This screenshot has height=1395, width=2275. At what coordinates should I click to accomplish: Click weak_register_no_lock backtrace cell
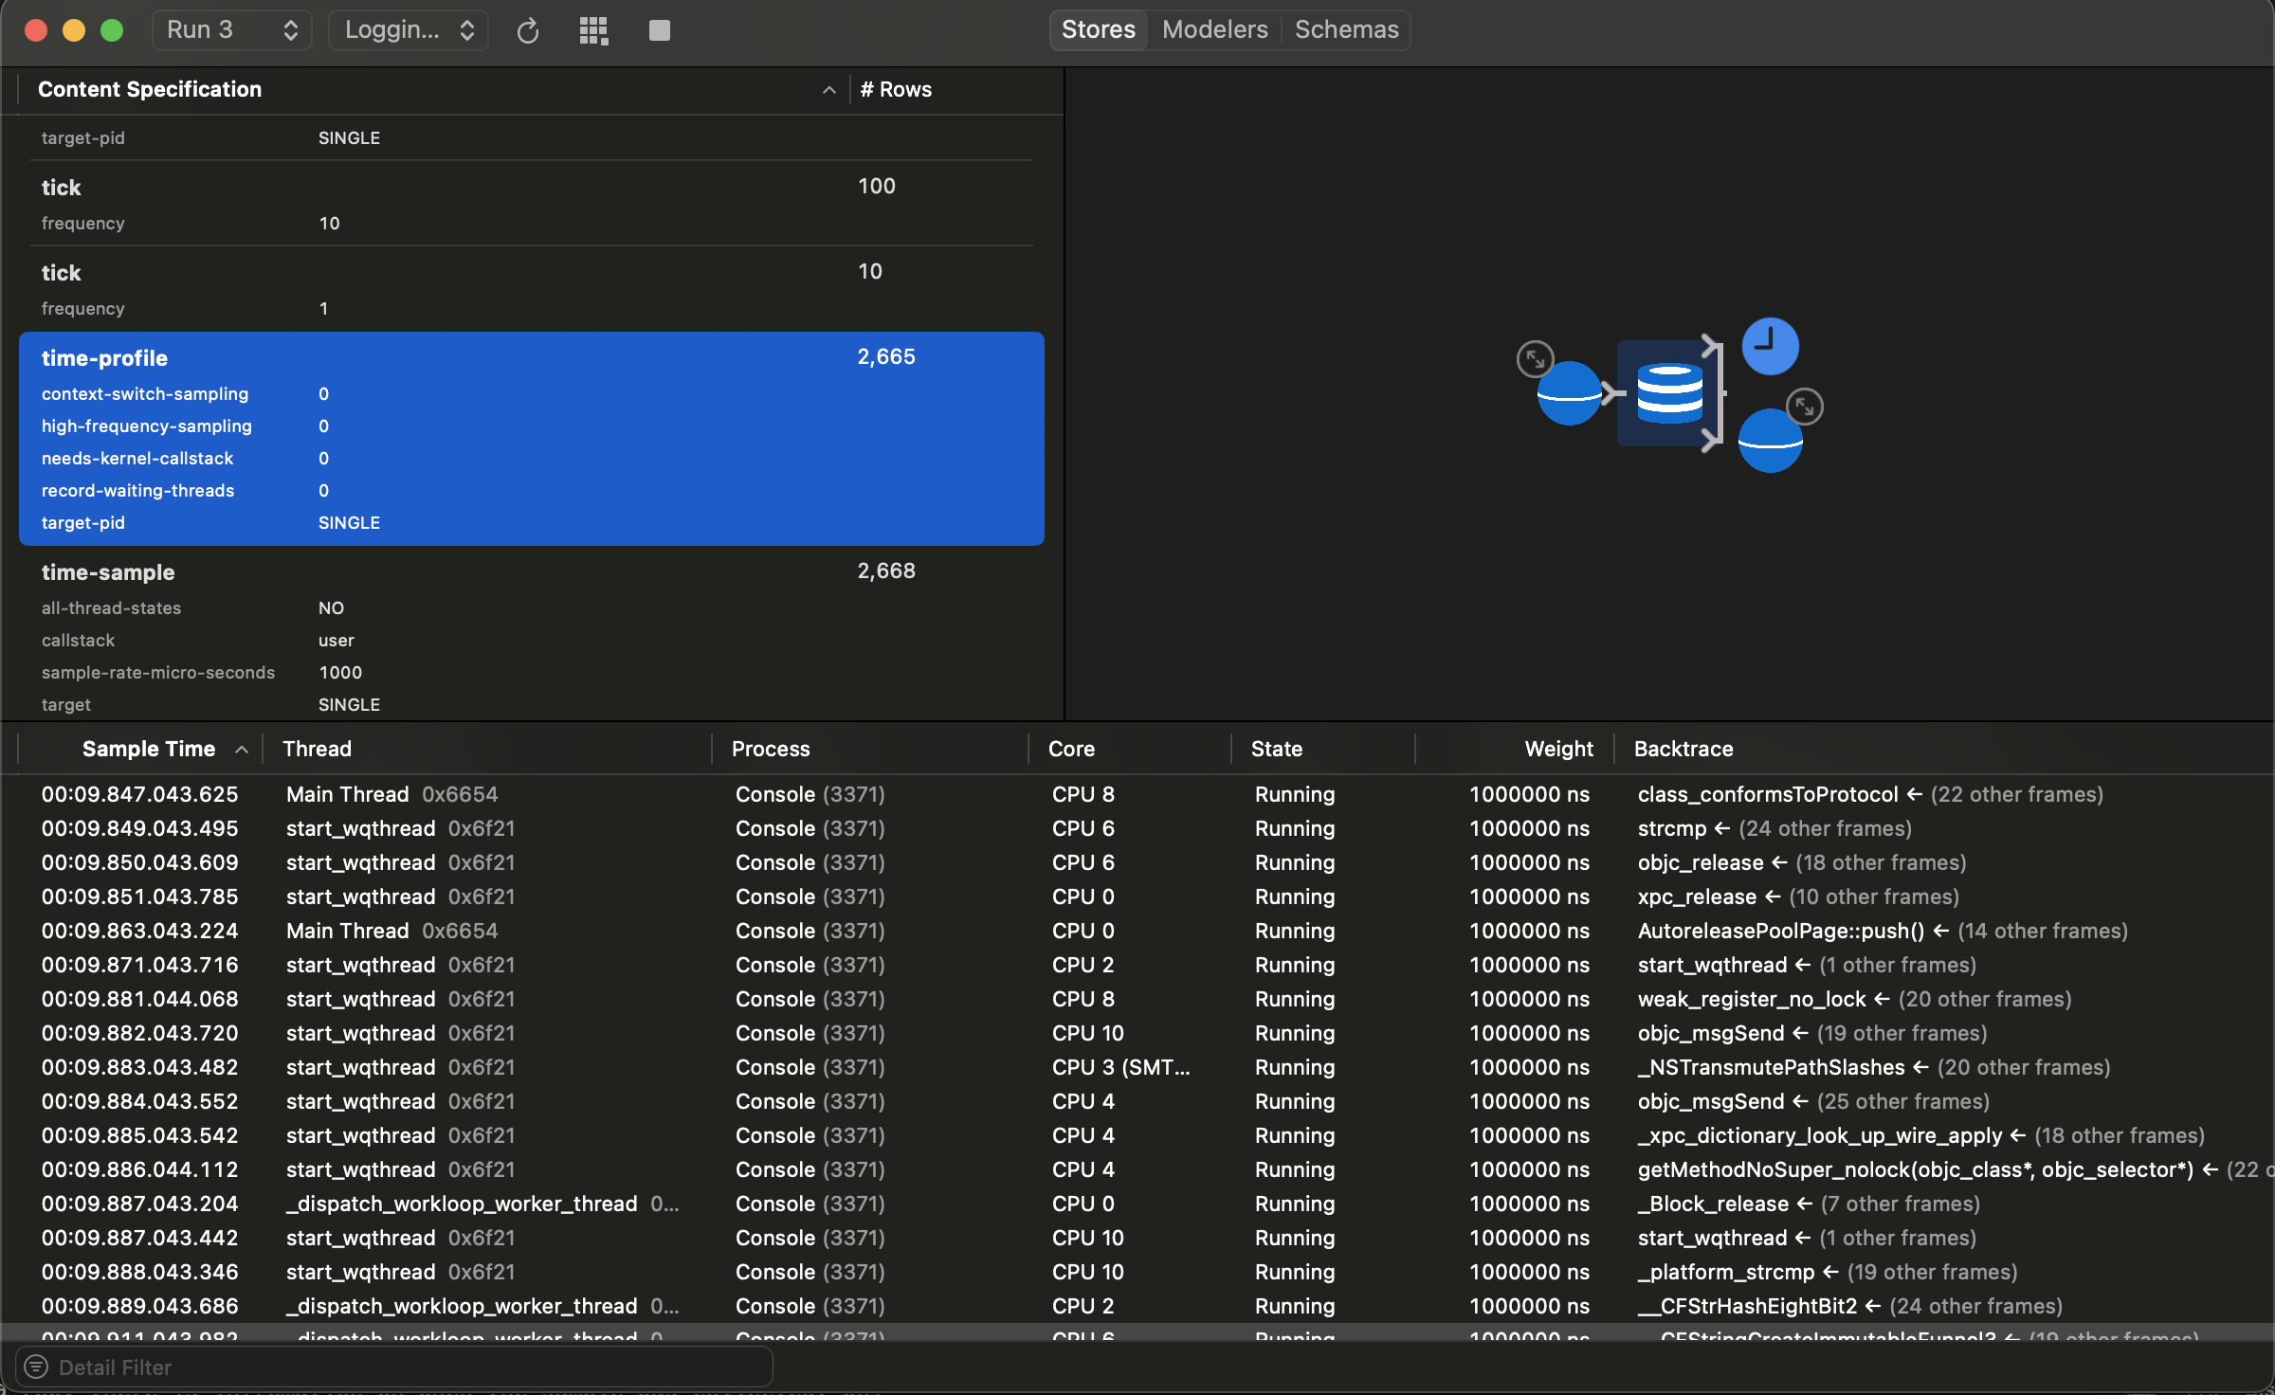(1854, 999)
